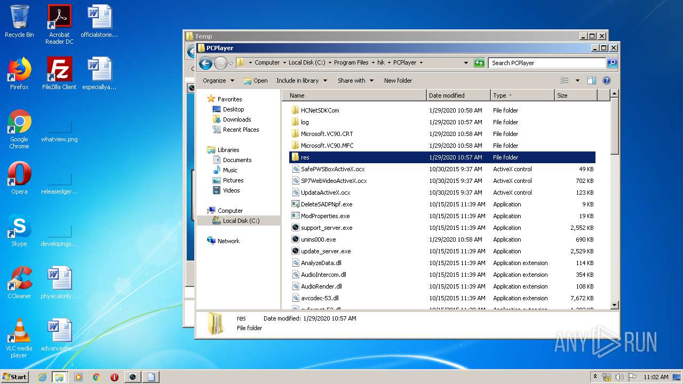Click the volume icon in system tray
683x384 pixels.
[x=620, y=377]
